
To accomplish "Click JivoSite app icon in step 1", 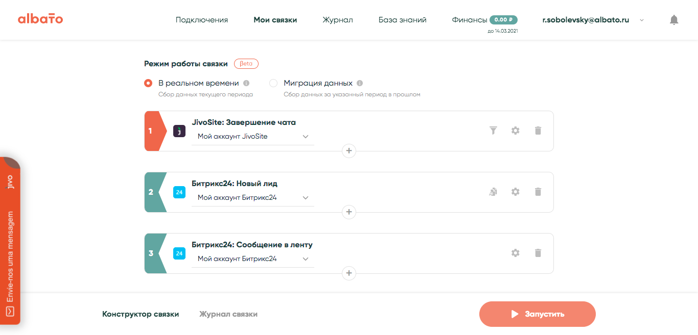I will click(x=179, y=131).
